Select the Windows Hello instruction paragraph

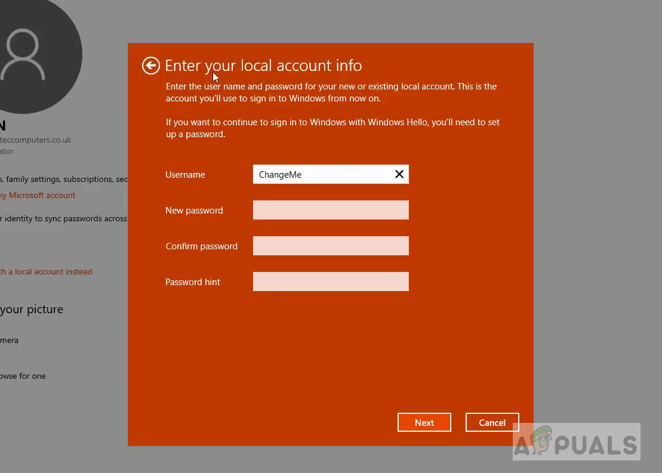pyautogui.click(x=332, y=128)
